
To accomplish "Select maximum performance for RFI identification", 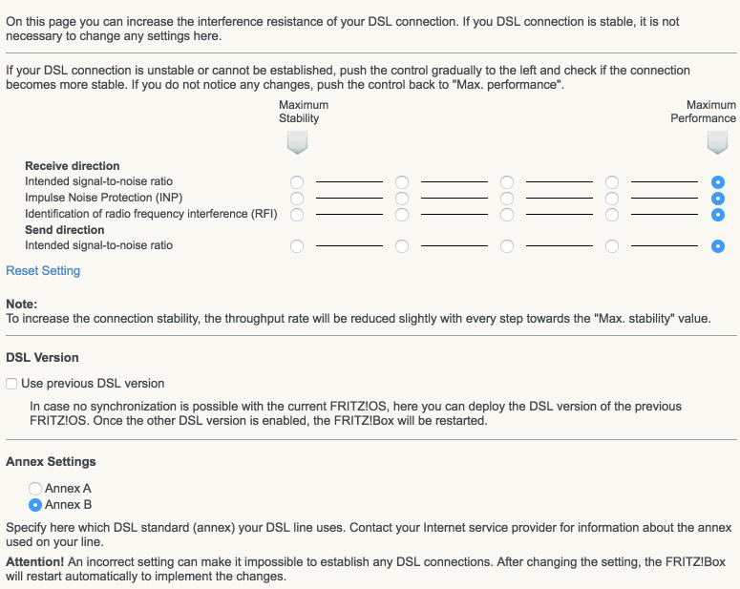I will [x=717, y=214].
